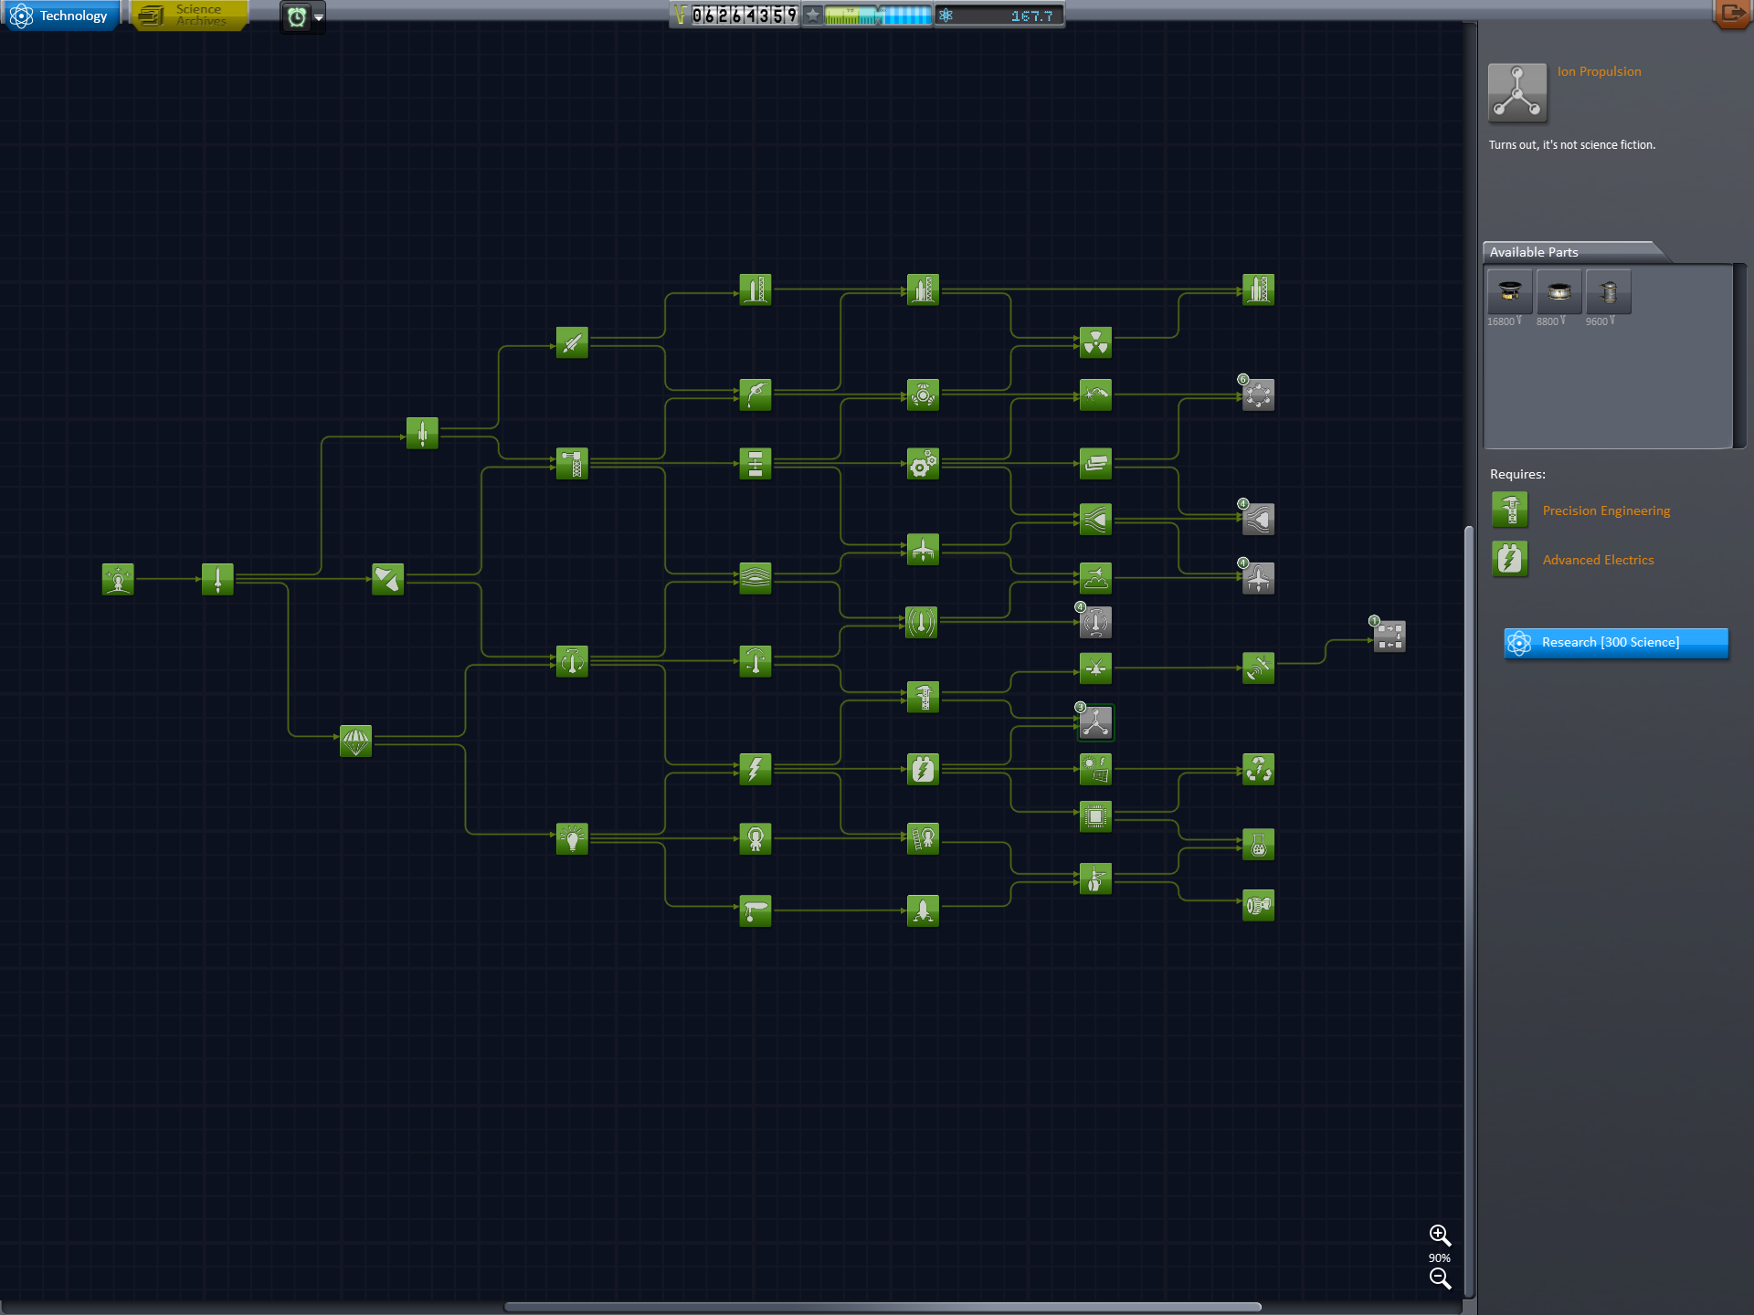Select the Basic Science light bulb node
This screenshot has height=1315, width=1754.
(572, 838)
